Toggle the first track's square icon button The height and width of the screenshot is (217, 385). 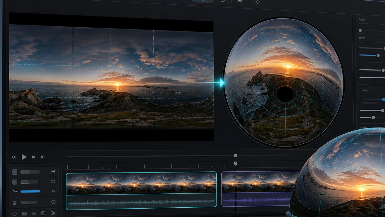pyautogui.click(x=15, y=172)
